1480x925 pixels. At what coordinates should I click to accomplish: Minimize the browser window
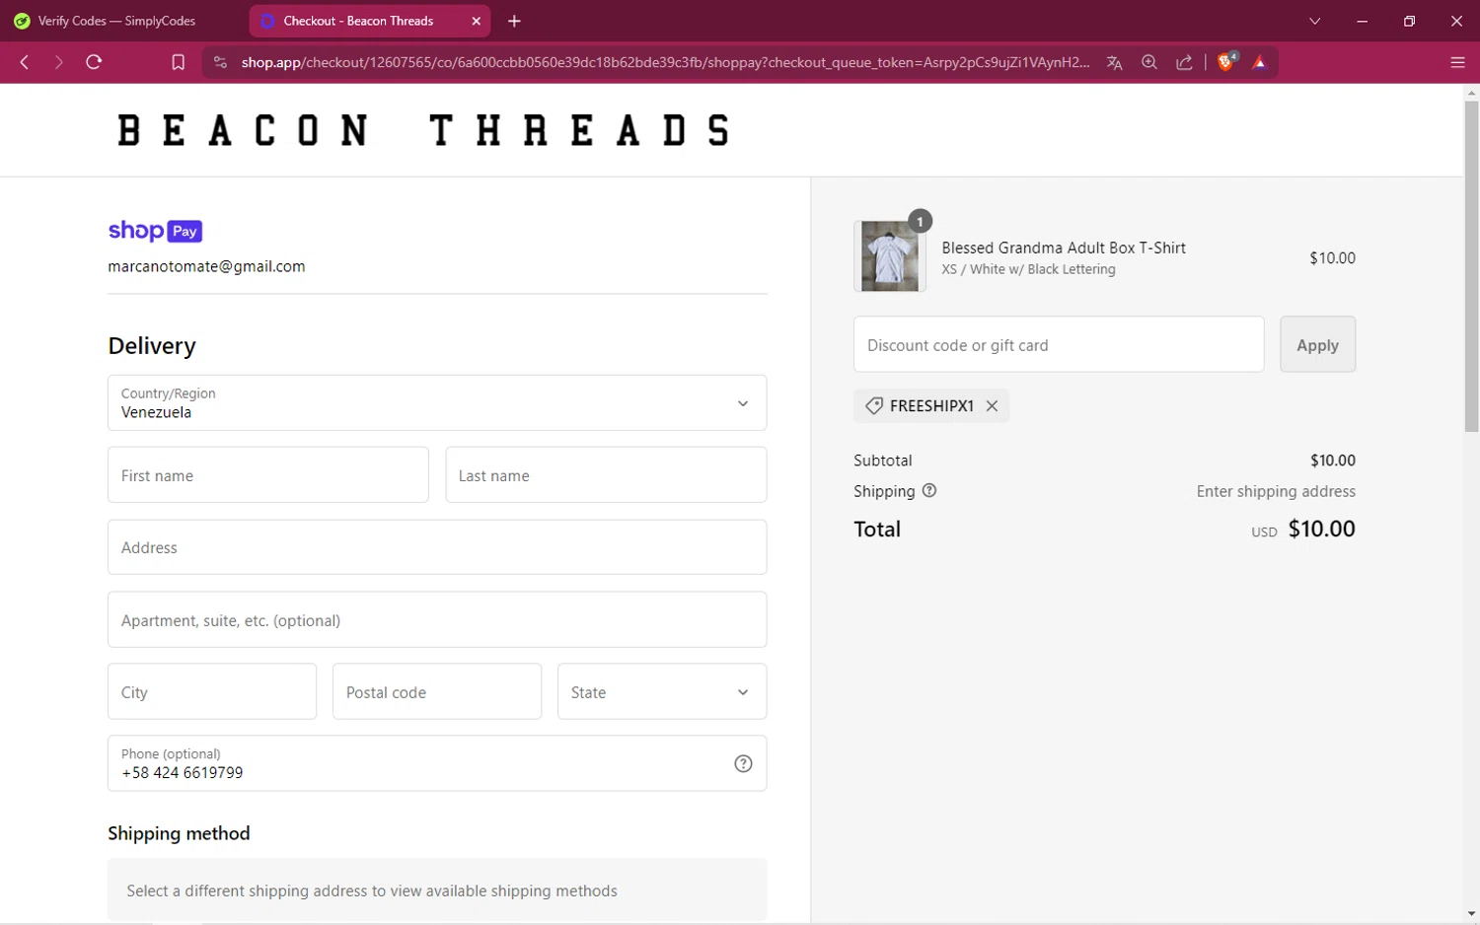coord(1363,21)
